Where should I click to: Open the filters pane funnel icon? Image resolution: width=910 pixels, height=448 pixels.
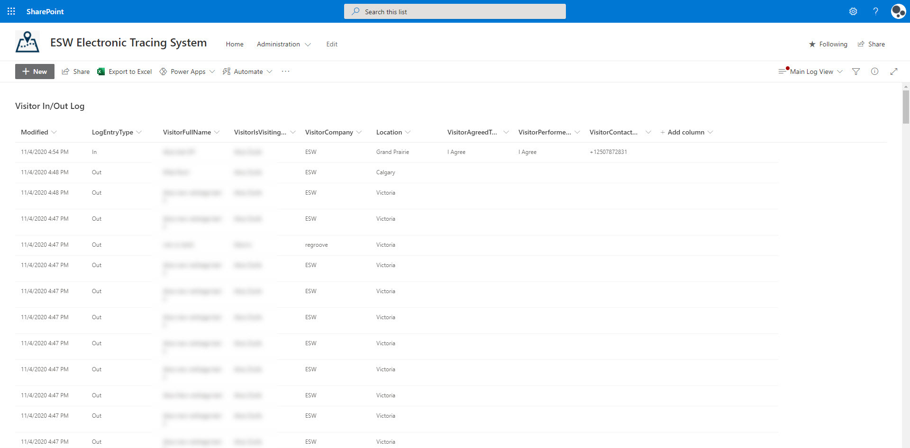[x=856, y=72]
